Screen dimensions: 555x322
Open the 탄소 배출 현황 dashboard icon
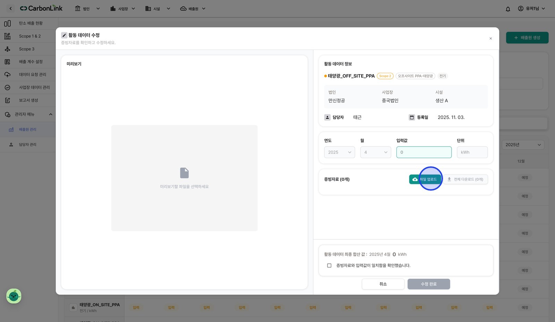click(7, 23)
